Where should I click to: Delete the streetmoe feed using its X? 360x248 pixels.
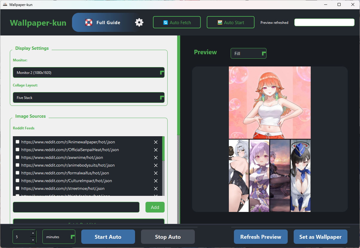tap(156, 189)
